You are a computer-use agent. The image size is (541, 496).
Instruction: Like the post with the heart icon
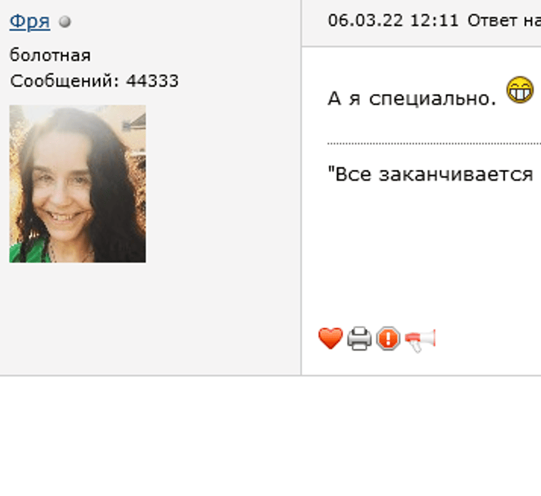click(x=330, y=338)
